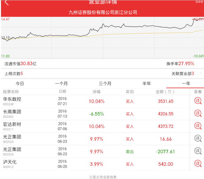The width and height of the screenshot is (204, 179).
Task: Click the amount 4206.55
Action: [166, 114]
